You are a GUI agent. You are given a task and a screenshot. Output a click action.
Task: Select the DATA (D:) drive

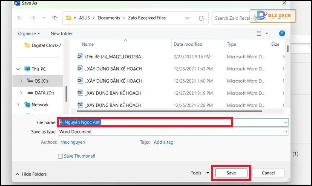pos(41,93)
